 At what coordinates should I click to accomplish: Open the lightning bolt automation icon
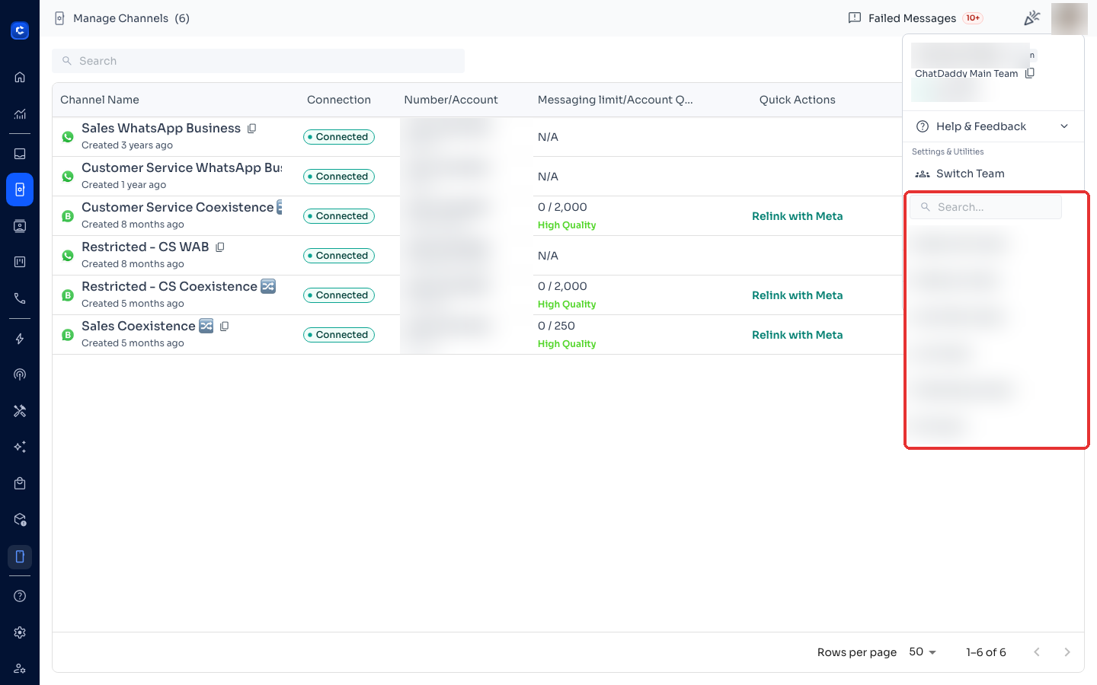click(x=20, y=339)
